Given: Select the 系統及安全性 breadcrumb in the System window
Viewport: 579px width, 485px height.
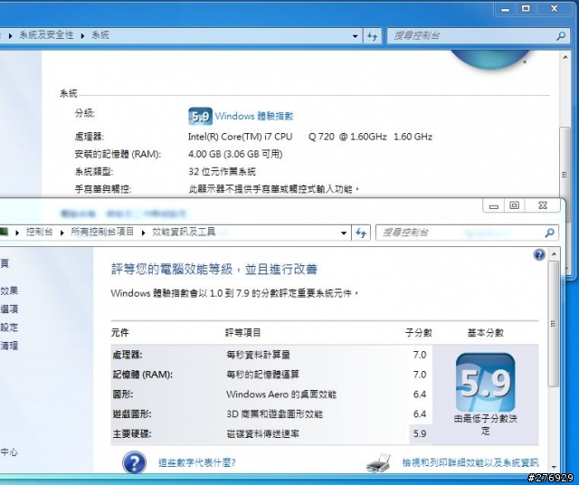Looking at the screenshot, I should click(x=46, y=35).
